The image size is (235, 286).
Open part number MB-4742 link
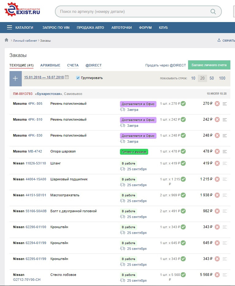[35, 151]
